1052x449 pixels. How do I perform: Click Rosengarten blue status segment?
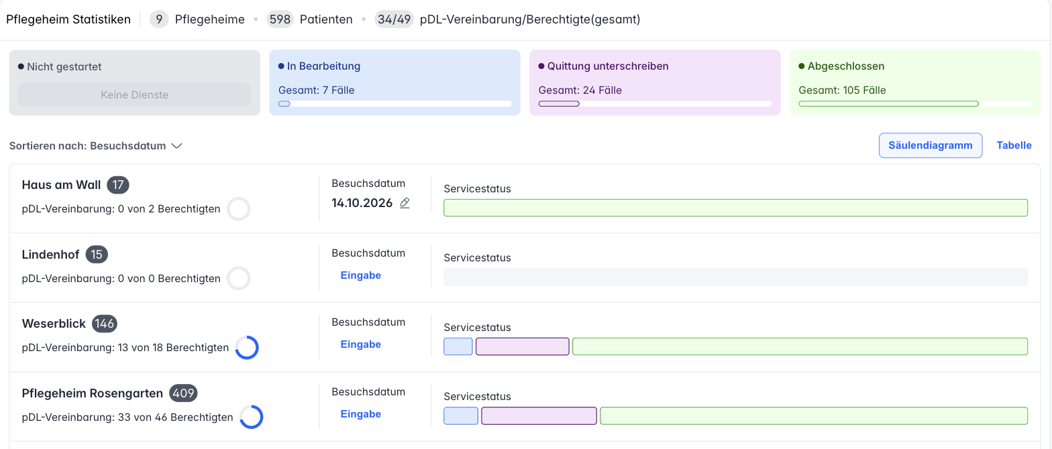point(461,415)
